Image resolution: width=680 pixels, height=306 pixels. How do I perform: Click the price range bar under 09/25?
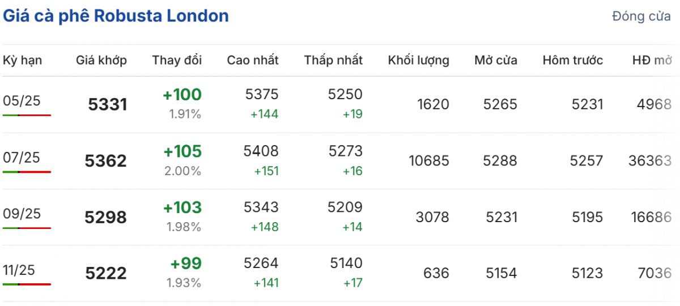point(27,228)
